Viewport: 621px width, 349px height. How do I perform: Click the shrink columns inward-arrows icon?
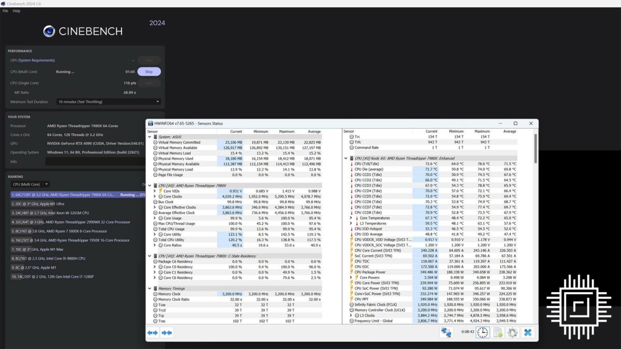167,332
